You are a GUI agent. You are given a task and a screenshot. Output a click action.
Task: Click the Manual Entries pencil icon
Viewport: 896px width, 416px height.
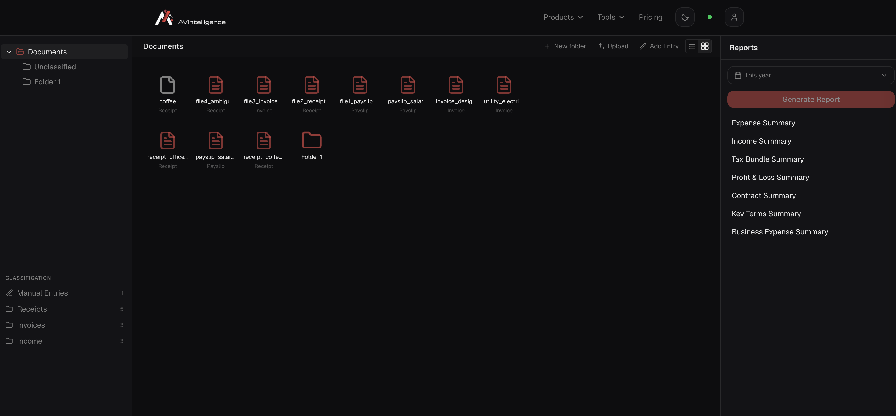tap(9, 293)
